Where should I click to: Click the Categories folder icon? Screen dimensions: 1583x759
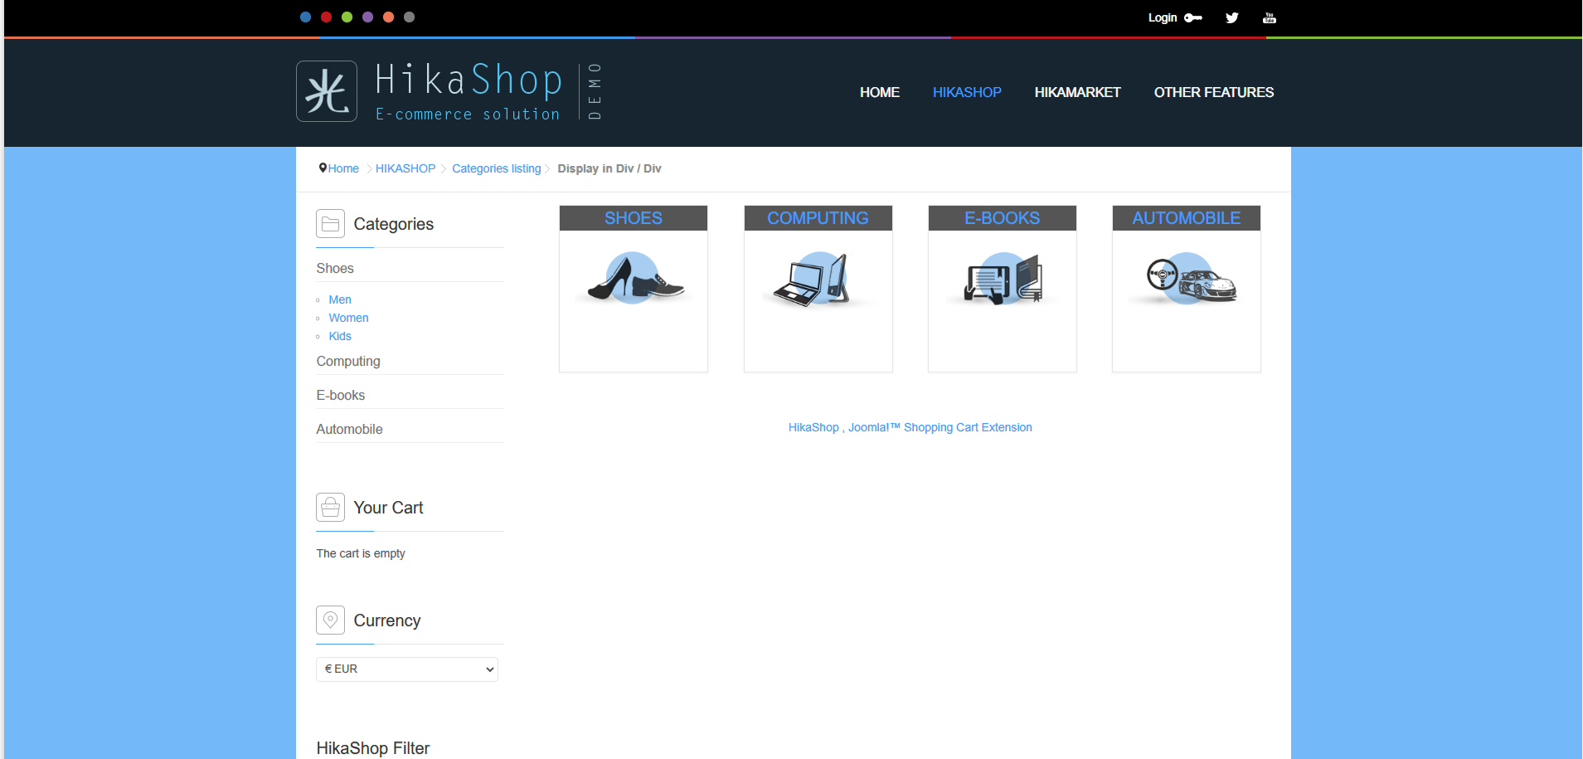click(330, 224)
